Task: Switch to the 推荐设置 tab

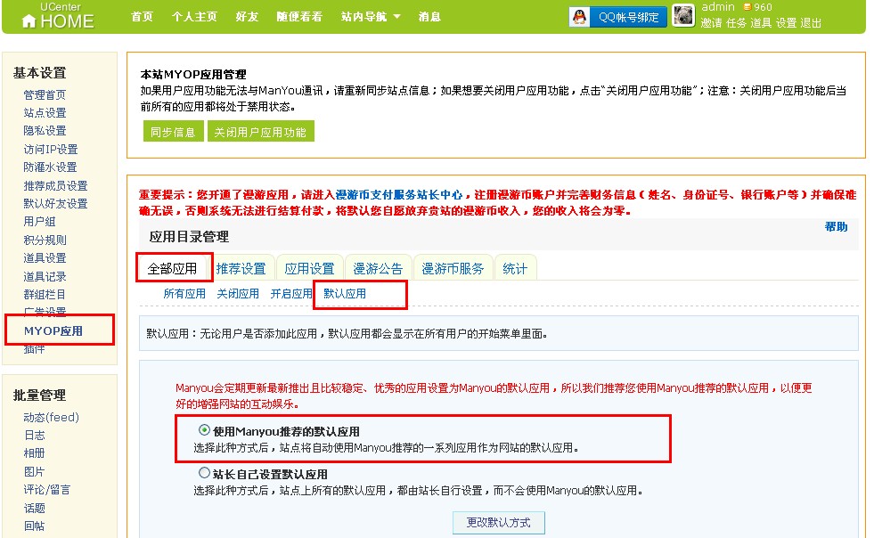Action: pos(241,269)
